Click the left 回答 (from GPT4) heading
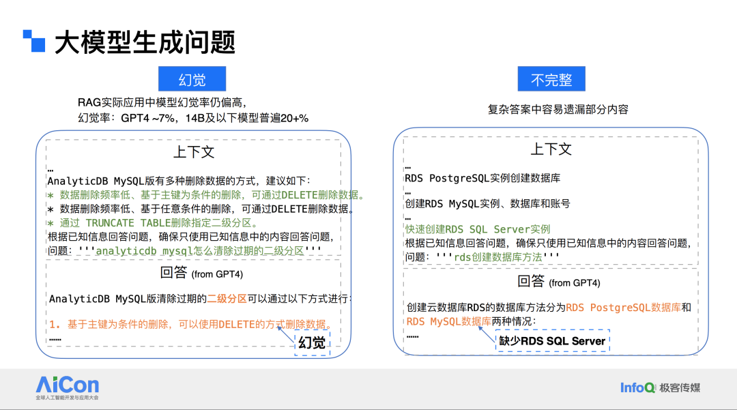The height and width of the screenshot is (410, 737). pos(201,273)
